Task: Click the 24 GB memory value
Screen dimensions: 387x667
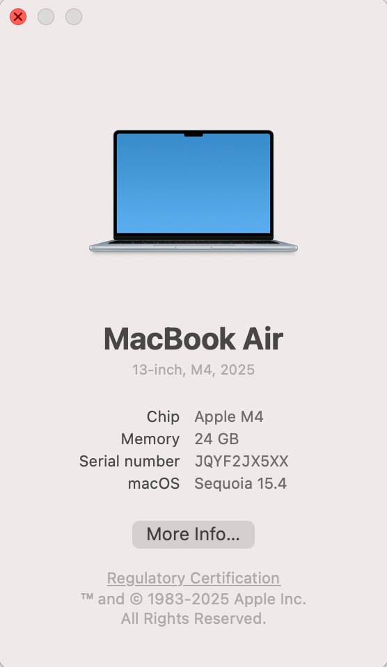Action: click(216, 439)
